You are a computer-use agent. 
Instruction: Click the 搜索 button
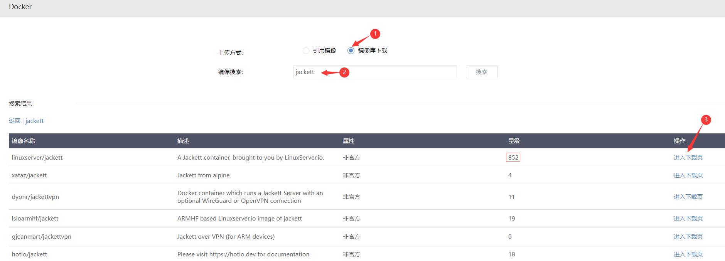[481, 72]
